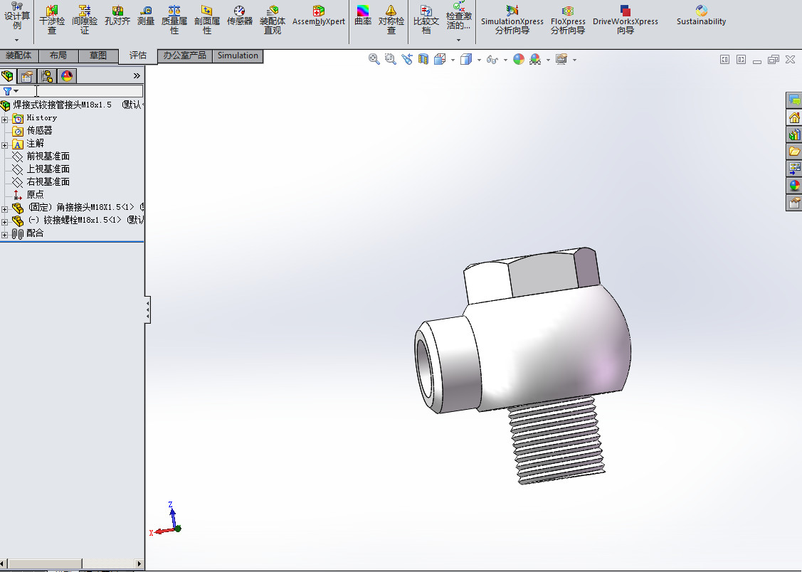Open Appearances sphere icon in task pane
Viewport: 802px width, 572px height.
point(794,186)
